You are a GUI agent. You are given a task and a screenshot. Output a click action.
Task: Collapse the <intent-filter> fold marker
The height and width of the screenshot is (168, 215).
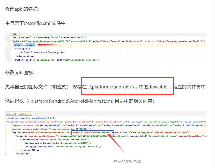[6, 140]
